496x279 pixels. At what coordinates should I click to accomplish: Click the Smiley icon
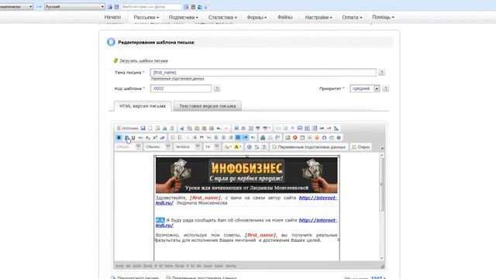(x=317, y=138)
